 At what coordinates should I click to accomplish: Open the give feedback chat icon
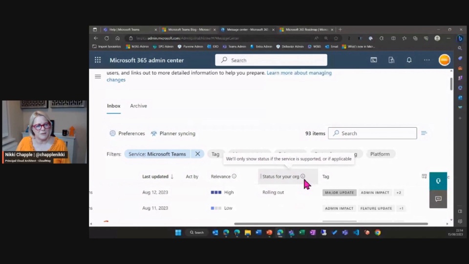point(438,199)
